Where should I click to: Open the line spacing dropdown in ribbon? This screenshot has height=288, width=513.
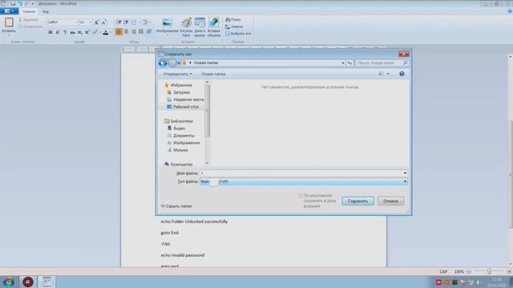click(150, 22)
